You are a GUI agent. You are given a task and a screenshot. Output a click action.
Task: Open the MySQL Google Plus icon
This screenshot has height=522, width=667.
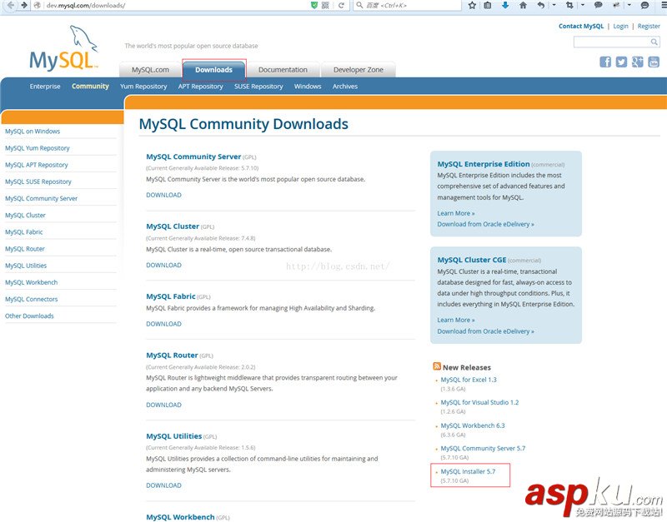pyautogui.click(x=638, y=62)
